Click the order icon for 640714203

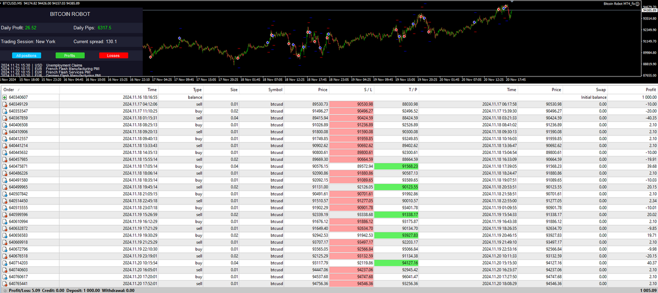click(x=5, y=263)
